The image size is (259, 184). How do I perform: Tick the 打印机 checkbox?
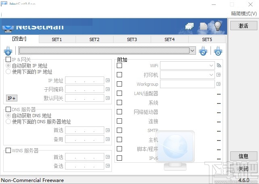[x=120, y=74]
